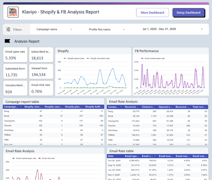
Task: Click Shopify cancelled order legend marker
Action: point(88,58)
